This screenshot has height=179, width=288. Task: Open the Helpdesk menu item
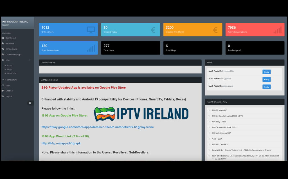coord(10,43)
